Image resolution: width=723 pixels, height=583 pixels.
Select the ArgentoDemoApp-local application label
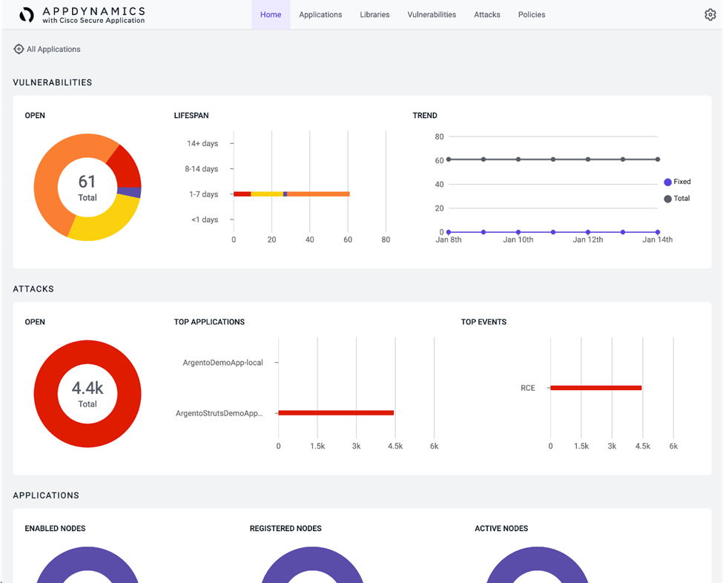(x=222, y=363)
